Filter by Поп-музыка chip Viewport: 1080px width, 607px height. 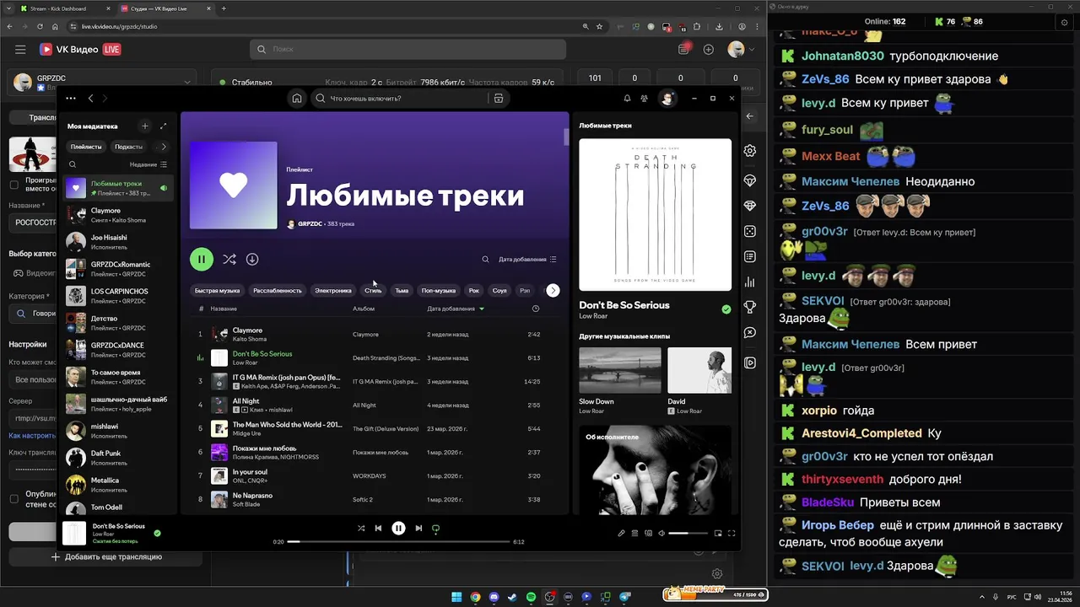tap(439, 290)
